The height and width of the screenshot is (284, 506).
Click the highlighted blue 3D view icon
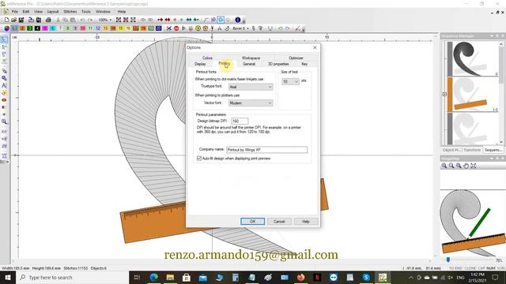tap(221, 20)
